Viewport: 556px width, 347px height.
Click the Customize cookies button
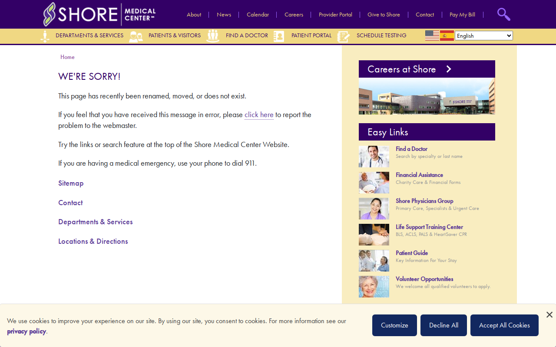coord(394,325)
